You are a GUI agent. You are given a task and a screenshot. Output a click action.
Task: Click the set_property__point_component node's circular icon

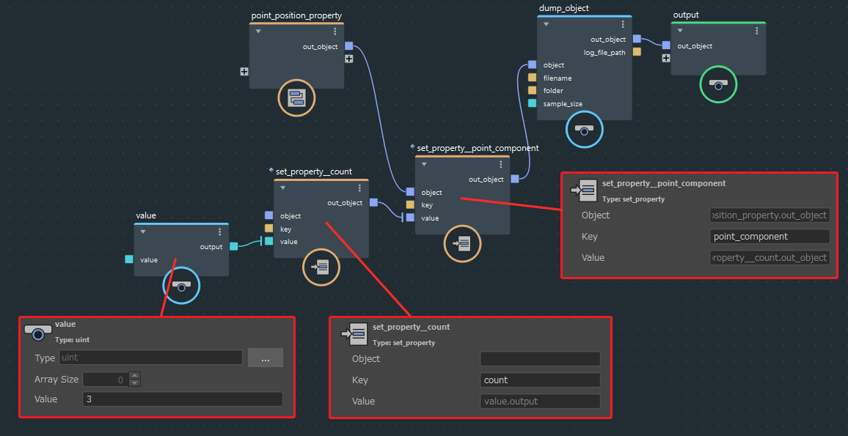click(x=463, y=244)
